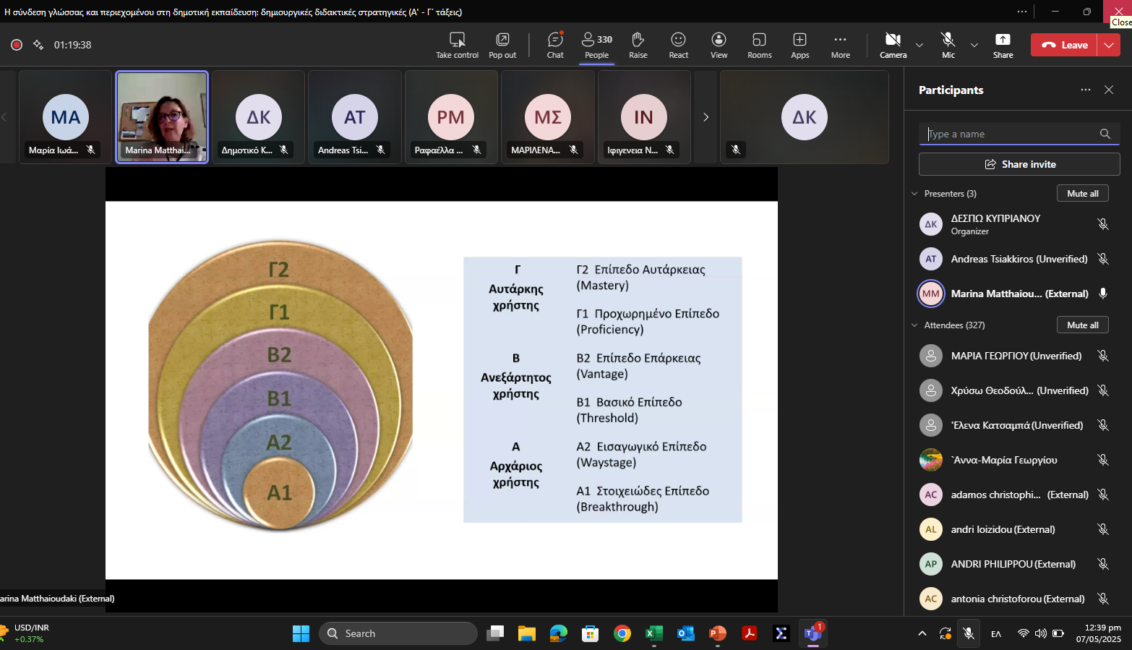This screenshot has height=650, width=1132.
Task: Open the Chat panel
Action: coord(554,45)
